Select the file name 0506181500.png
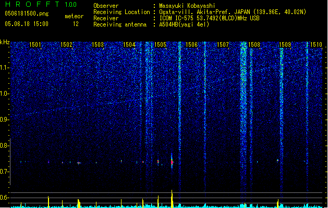This screenshot has height=208, width=328. coord(27,14)
